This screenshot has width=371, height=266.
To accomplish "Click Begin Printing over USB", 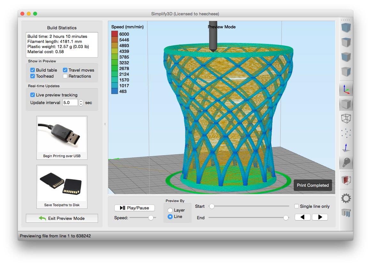I will coord(62,138).
